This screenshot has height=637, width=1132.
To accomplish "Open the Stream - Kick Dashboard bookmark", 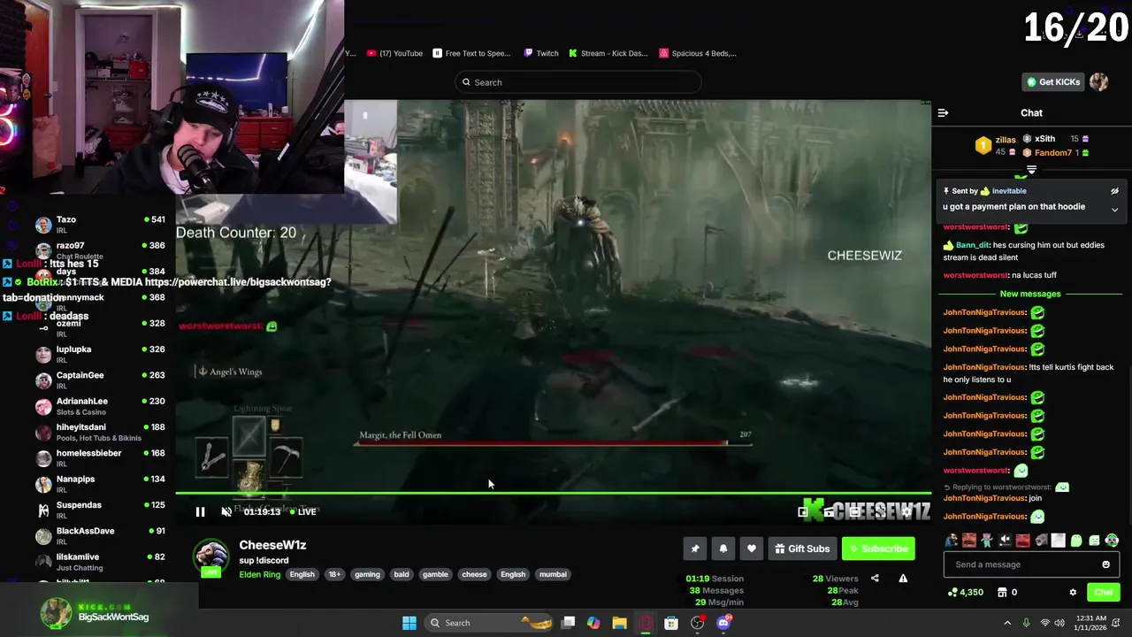I will 608,53.
